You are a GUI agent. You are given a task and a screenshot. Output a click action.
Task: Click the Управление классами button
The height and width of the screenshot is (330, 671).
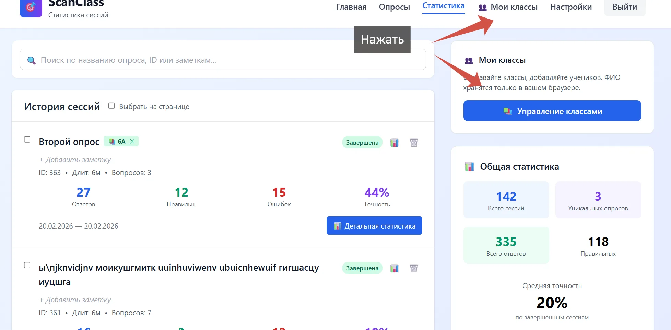(552, 111)
